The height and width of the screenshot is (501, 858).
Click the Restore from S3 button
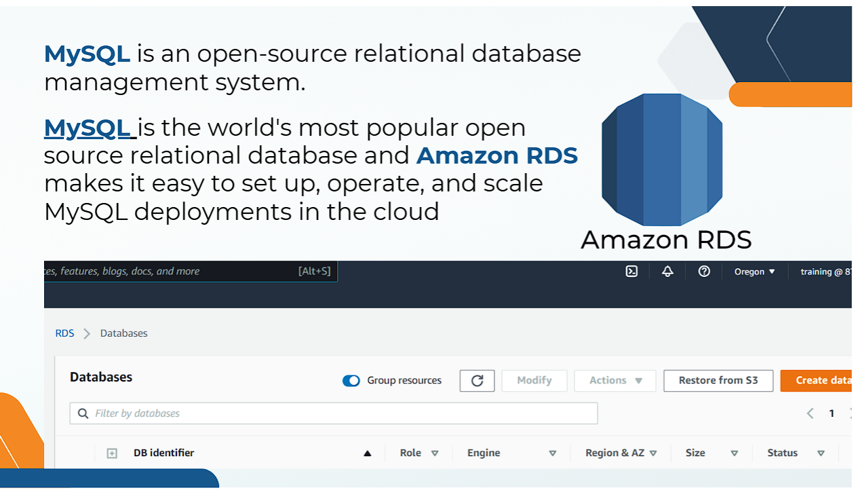pyautogui.click(x=718, y=381)
